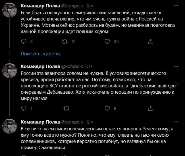Screen dimensions: 185x156
Task: Share the first tweet via share icon
Action: (151, 42)
